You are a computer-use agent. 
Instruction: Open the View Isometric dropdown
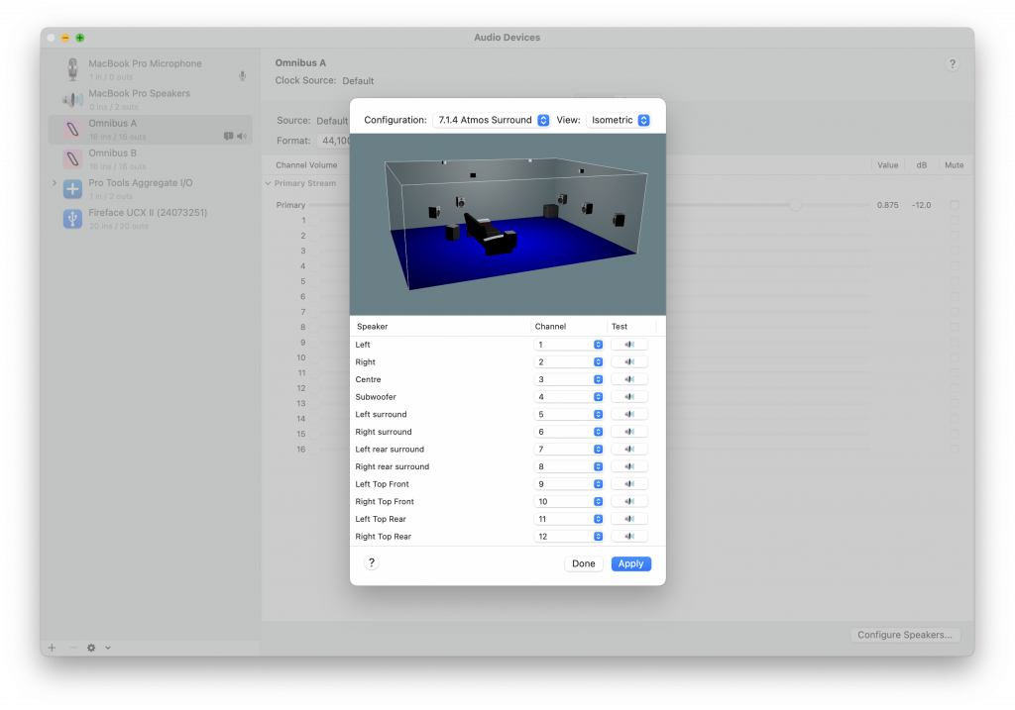pyautogui.click(x=619, y=120)
